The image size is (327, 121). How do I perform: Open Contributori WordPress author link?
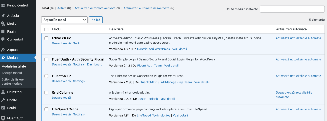pyautogui.click(x=153, y=49)
